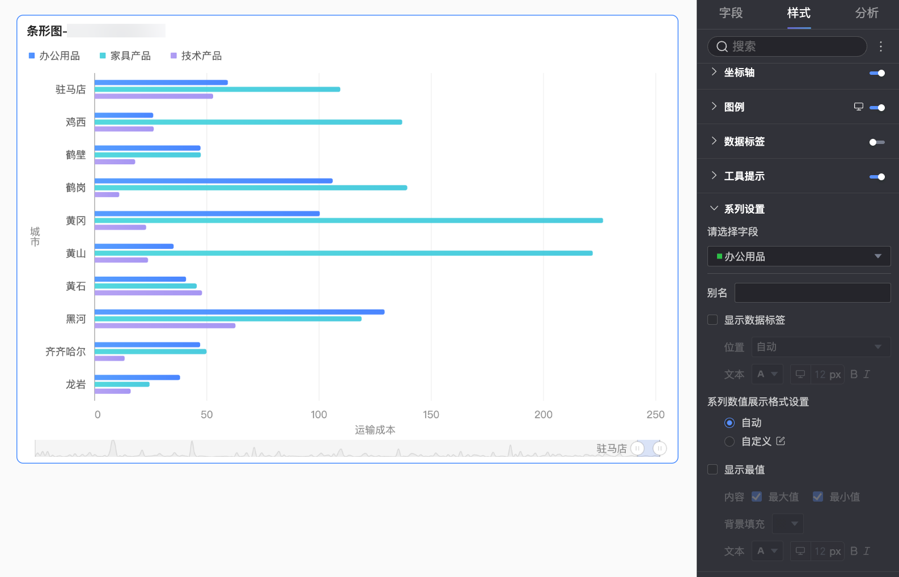This screenshot has width=899, height=577.
Task: Open text color dropdown in 显示最值 row
Action: pyautogui.click(x=767, y=551)
